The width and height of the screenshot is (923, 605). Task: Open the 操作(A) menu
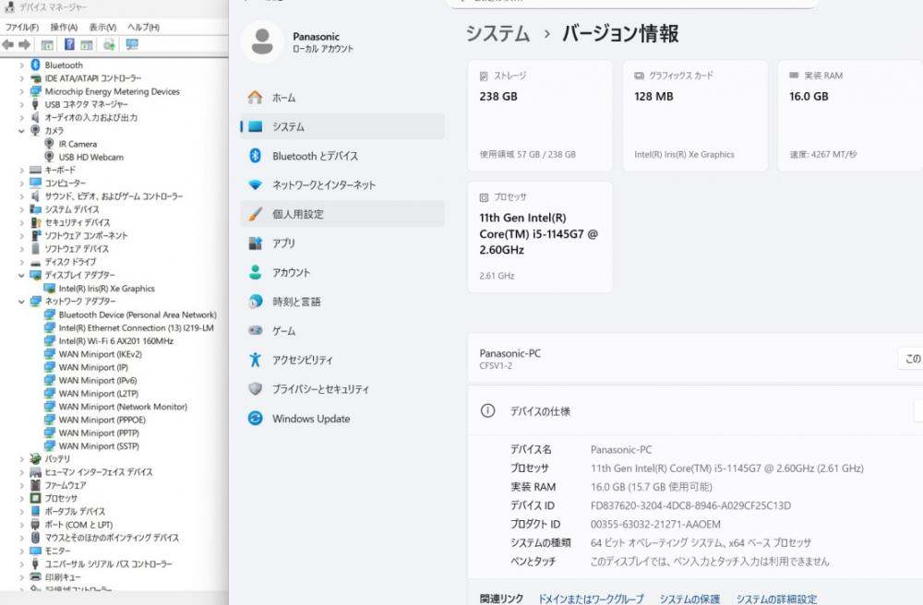point(64,28)
